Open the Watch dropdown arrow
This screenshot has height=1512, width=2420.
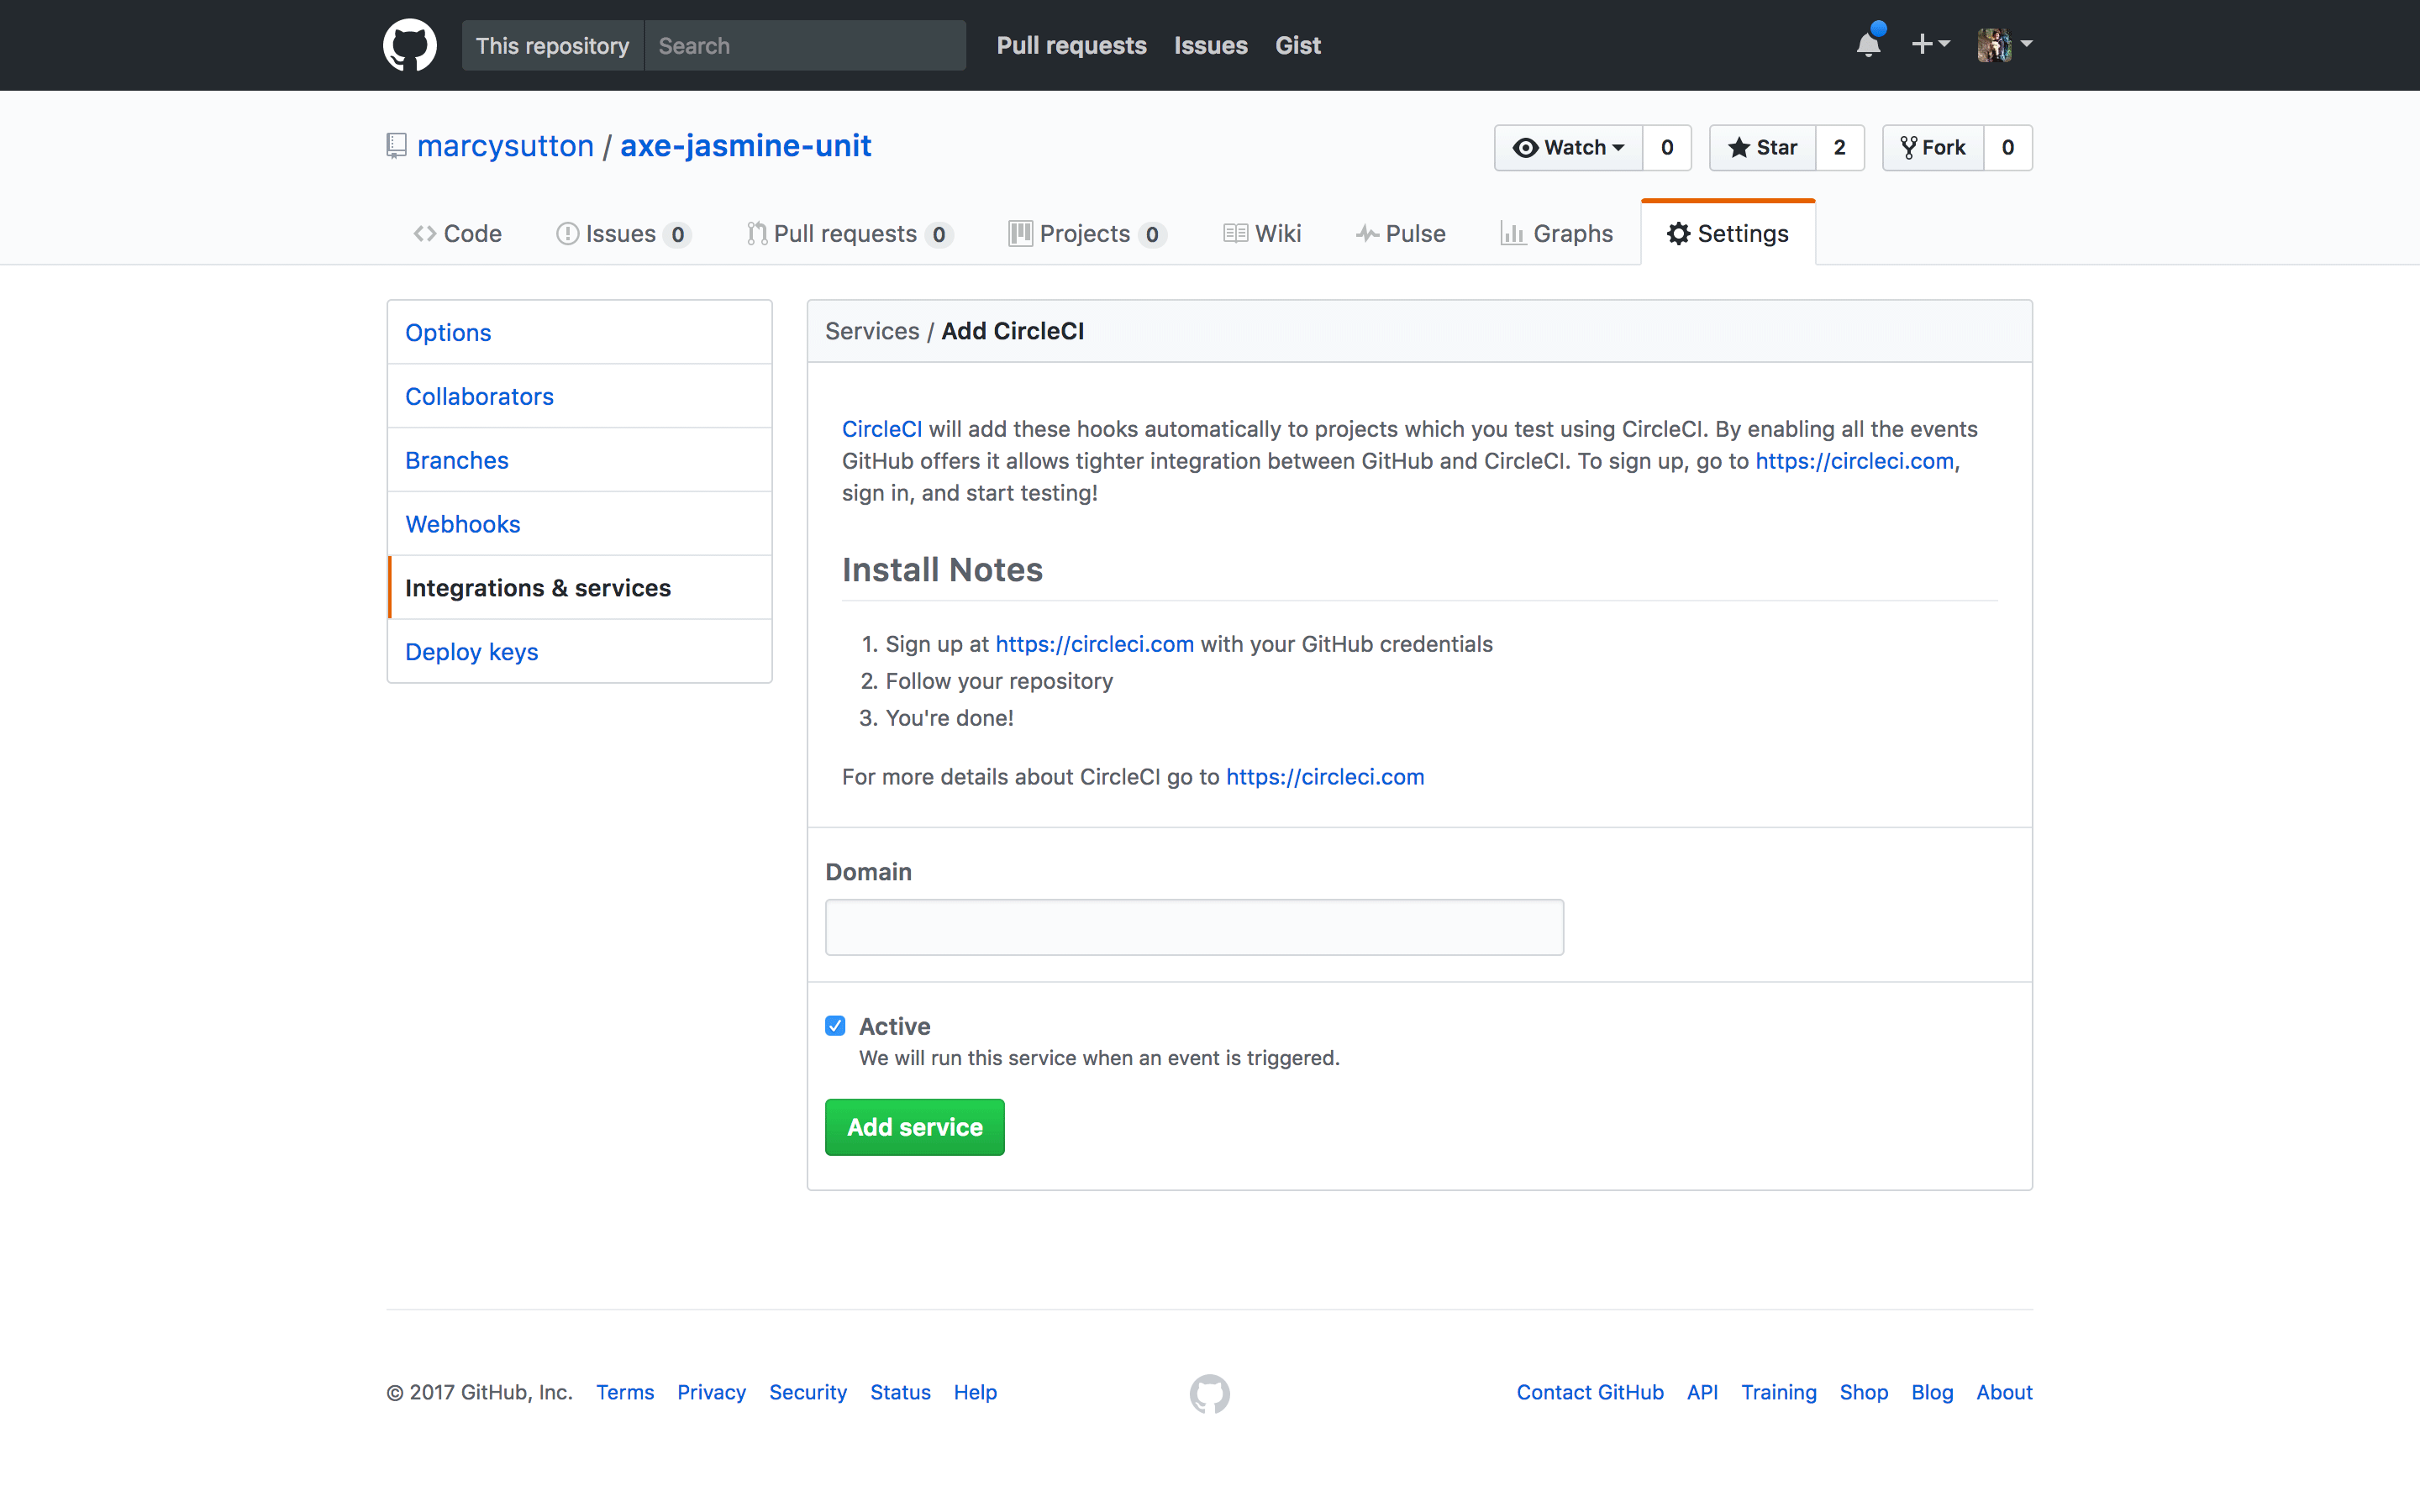pyautogui.click(x=1618, y=147)
